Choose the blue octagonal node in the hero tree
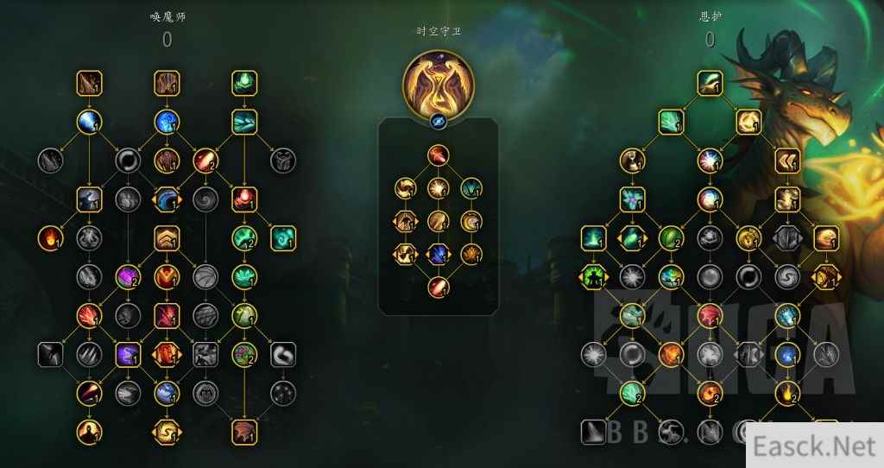Viewport: 884px width, 468px height. pyautogui.click(x=438, y=255)
